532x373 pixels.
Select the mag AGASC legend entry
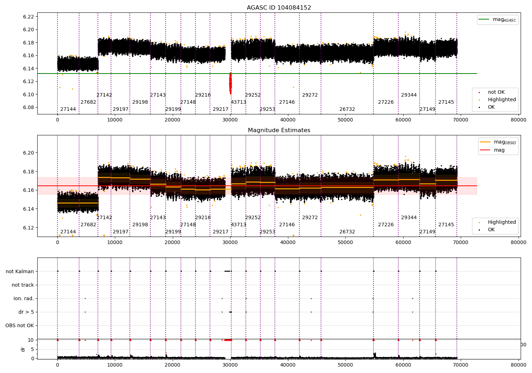[497, 20]
